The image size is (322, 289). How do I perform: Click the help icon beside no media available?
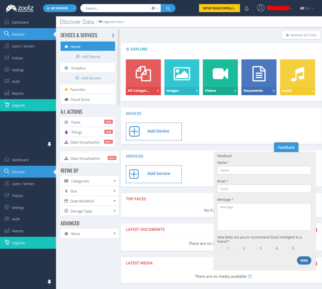pyautogui.click(x=250, y=276)
